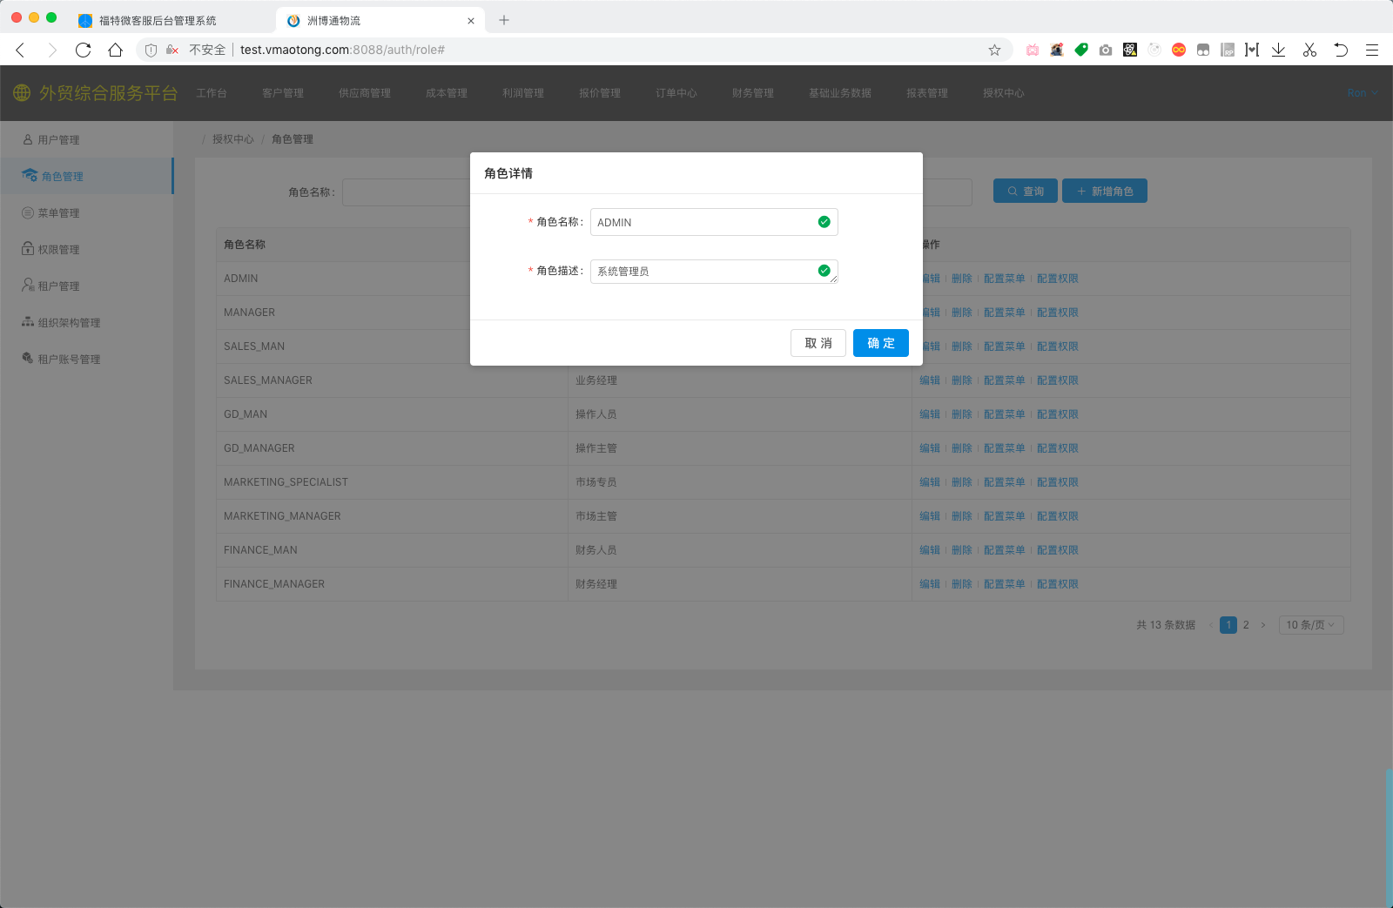Open 组织架构管理 in the sidebar

click(x=86, y=322)
